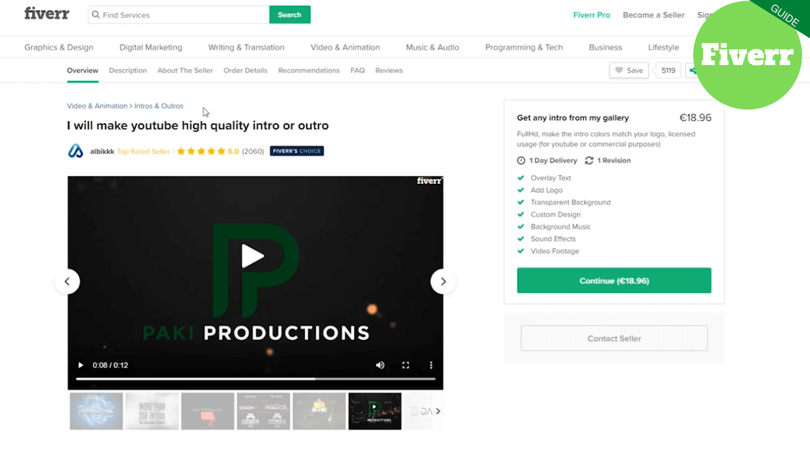Image resolution: width=810 pixels, height=455 pixels.
Task: Open the Overview tab
Action: (83, 70)
